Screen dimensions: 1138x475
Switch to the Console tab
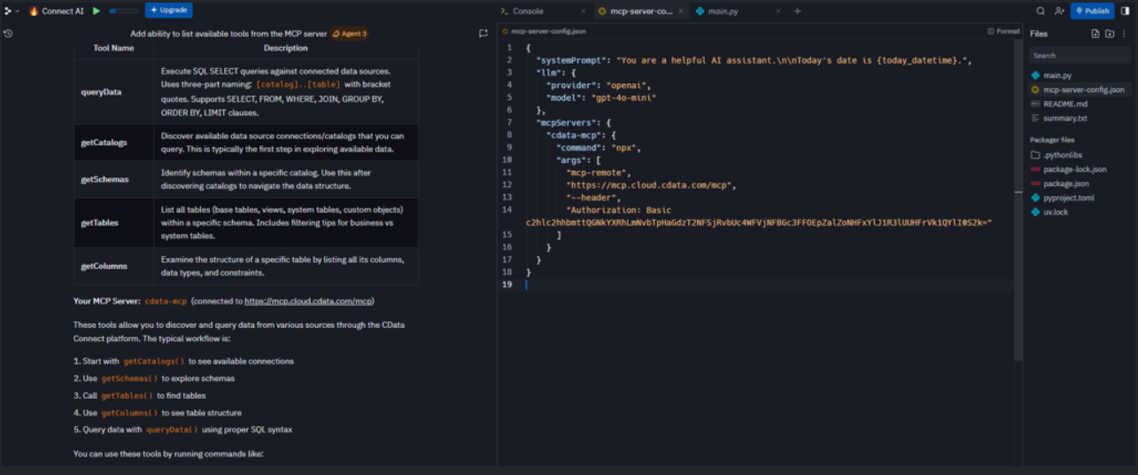(528, 11)
